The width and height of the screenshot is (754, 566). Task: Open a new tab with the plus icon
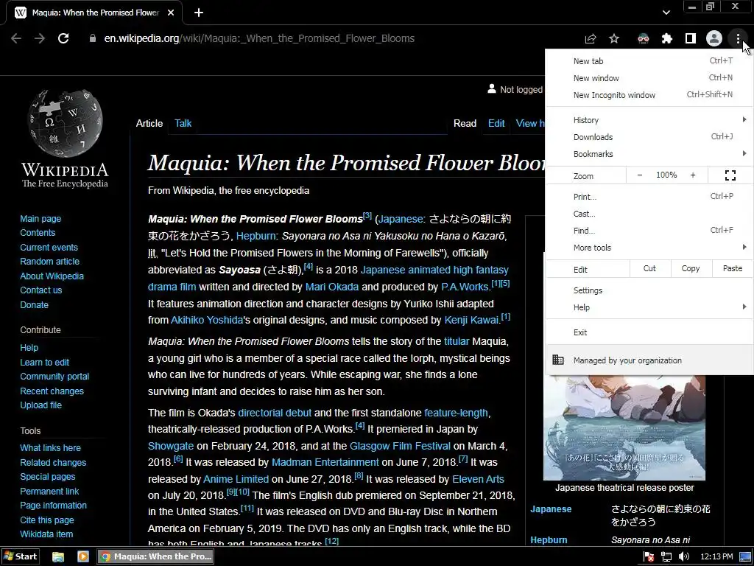point(199,13)
